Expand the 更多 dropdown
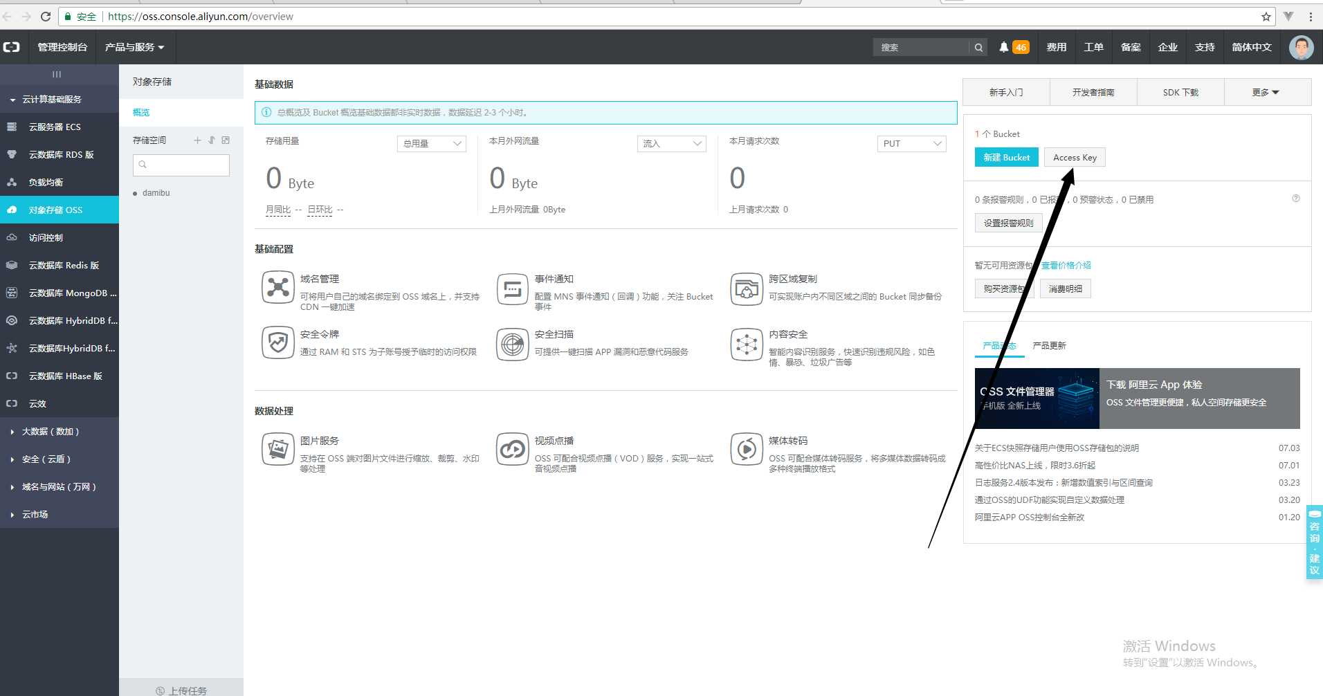 pos(1268,92)
